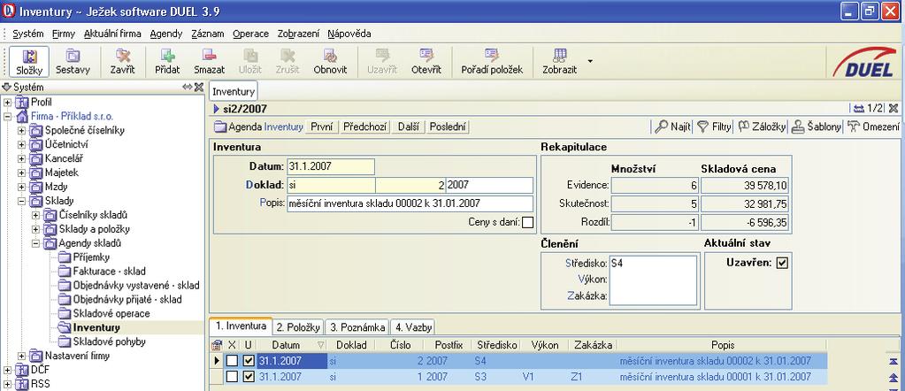The image size is (905, 391).
Task: Click the record counter 1/2 icon
Action: (859, 108)
